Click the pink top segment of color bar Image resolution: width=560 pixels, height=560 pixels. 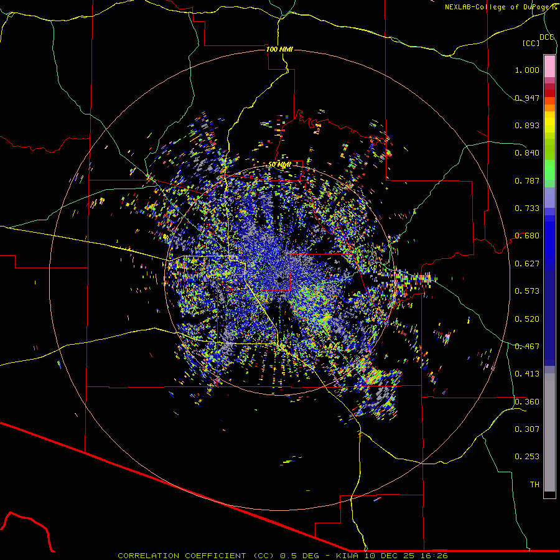549,66
